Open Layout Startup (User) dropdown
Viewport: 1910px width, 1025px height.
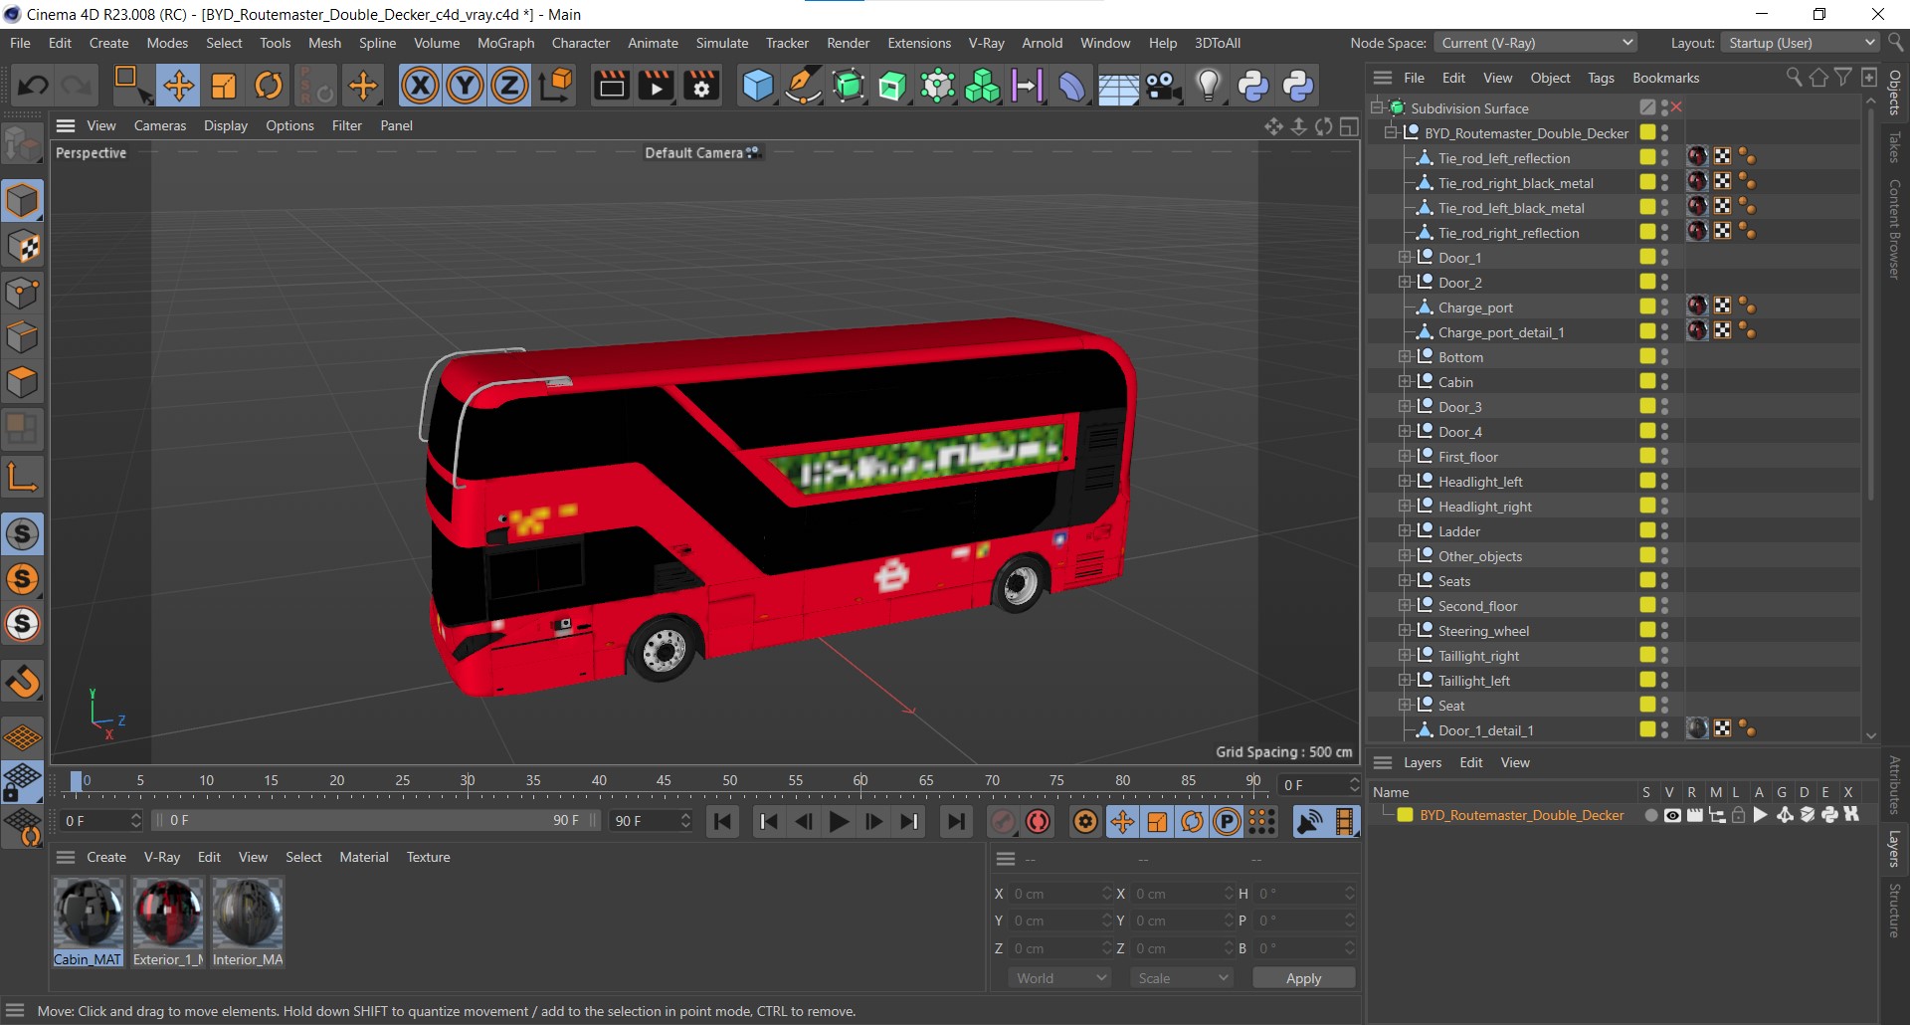click(1801, 43)
